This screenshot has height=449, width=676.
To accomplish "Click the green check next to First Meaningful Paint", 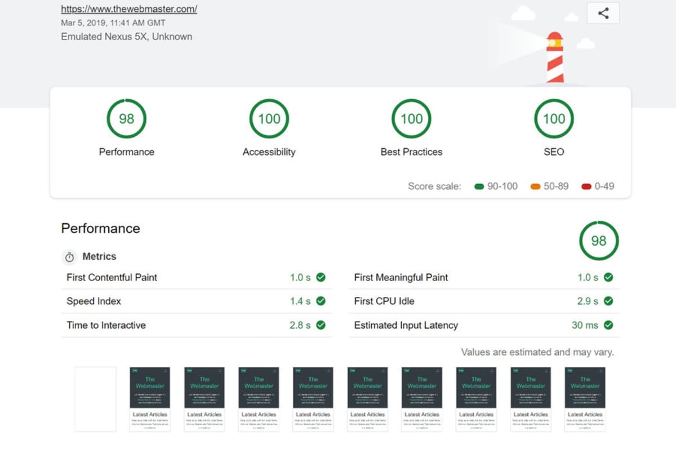I will tap(608, 277).
